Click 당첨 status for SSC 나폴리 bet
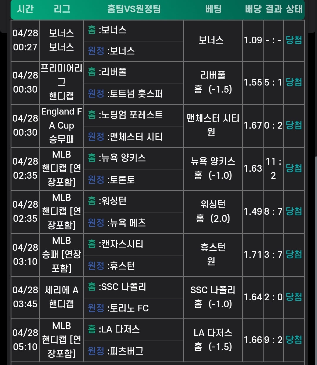 point(294,297)
